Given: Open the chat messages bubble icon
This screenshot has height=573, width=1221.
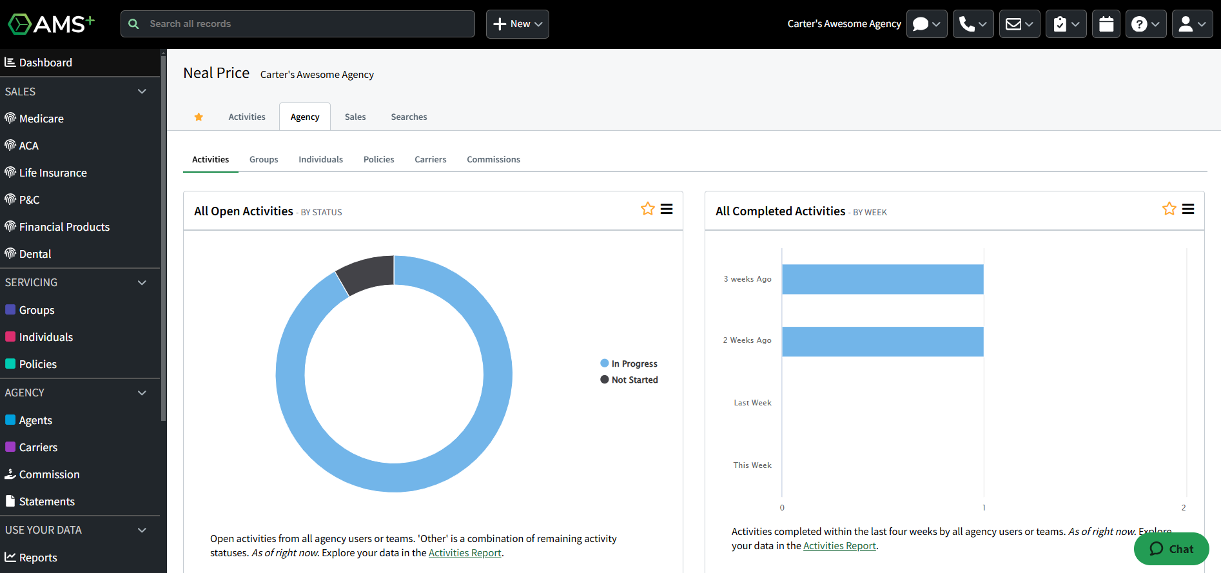Looking at the screenshot, I should click(x=926, y=24).
